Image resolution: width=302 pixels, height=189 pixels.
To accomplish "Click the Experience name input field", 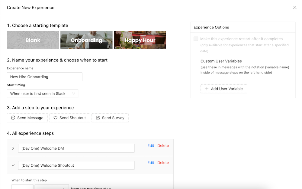I will tap(44, 77).
